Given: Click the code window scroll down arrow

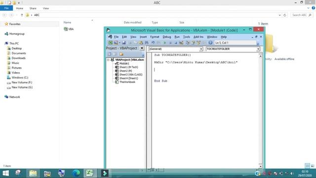Looking at the screenshot, I should (260, 166).
